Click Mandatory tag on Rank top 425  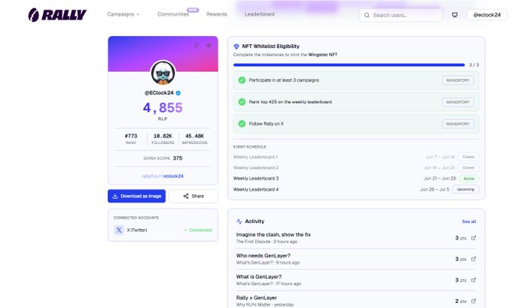tap(458, 102)
